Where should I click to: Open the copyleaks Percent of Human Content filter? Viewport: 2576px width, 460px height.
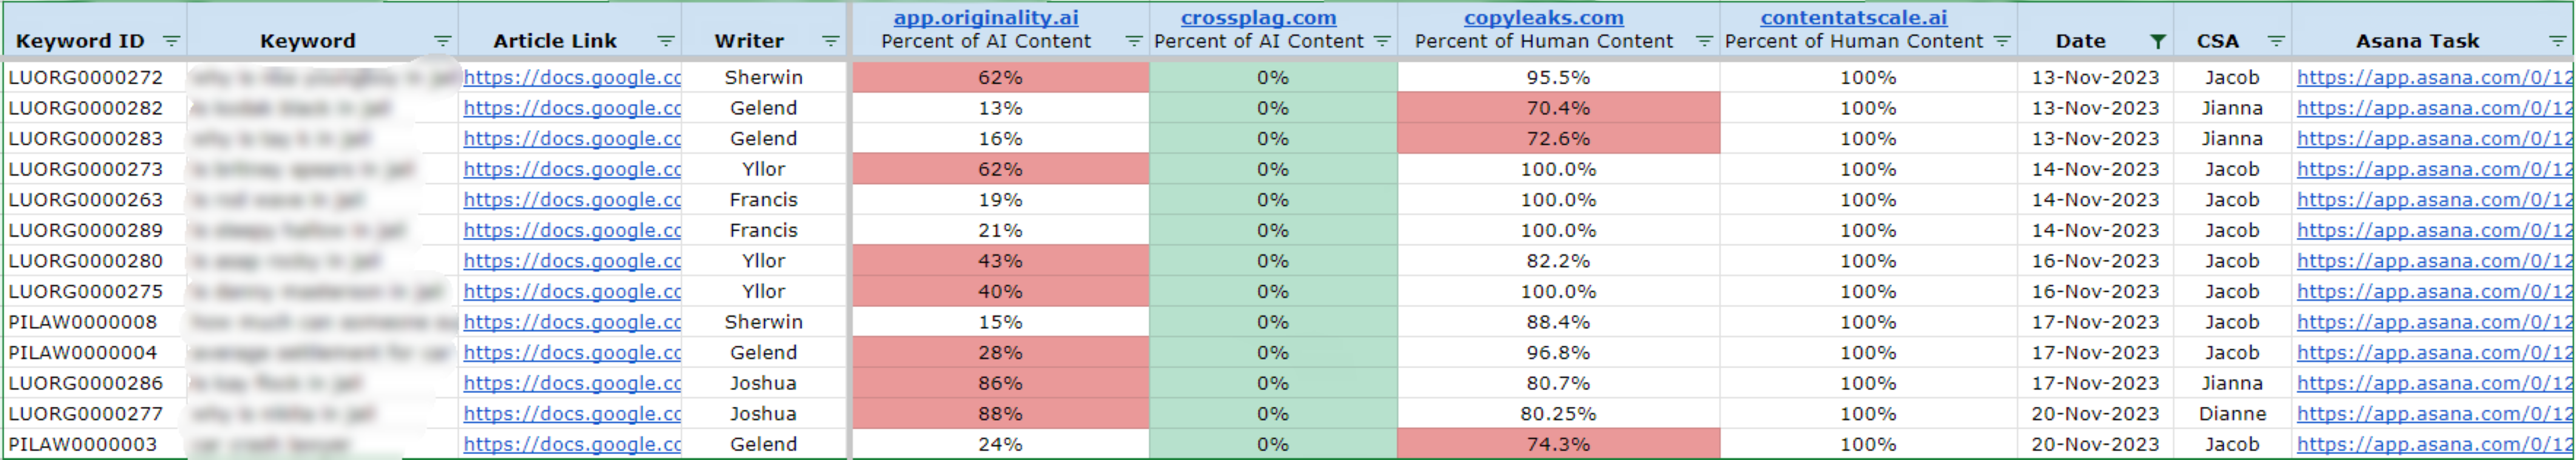[1704, 41]
